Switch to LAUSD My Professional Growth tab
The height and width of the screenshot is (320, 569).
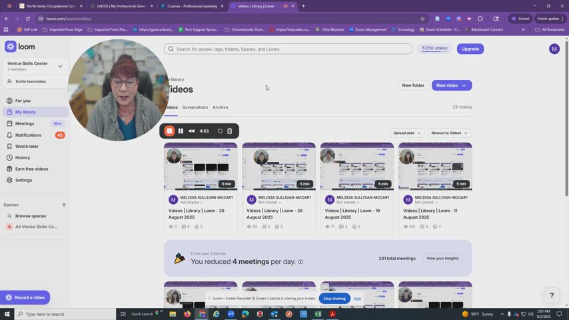(x=121, y=6)
